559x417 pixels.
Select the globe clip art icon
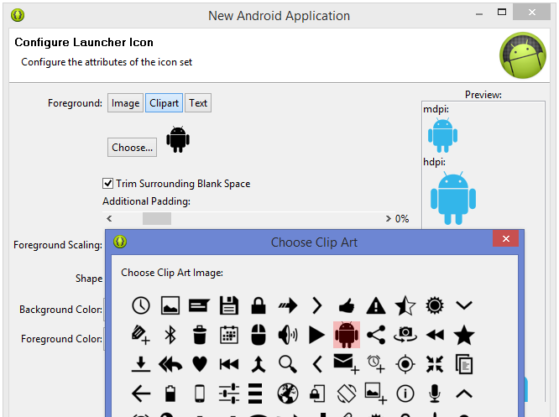click(288, 394)
